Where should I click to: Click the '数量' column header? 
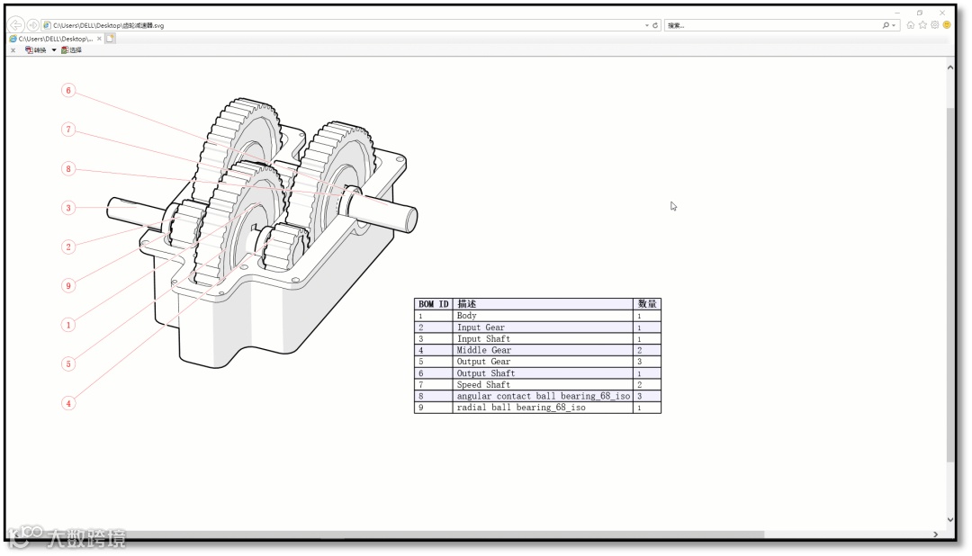pyautogui.click(x=646, y=304)
